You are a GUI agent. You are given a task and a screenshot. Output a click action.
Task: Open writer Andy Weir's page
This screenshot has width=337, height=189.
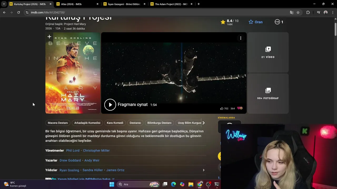click(x=92, y=160)
